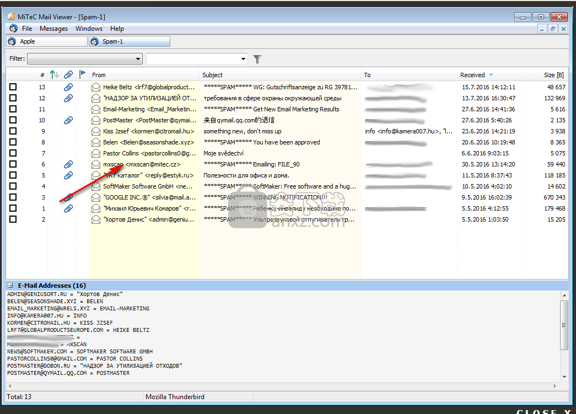Click the paperclip attachment column header

[68, 74]
